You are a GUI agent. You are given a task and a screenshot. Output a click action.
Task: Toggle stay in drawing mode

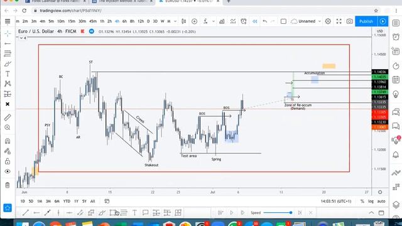(x=8, y=151)
